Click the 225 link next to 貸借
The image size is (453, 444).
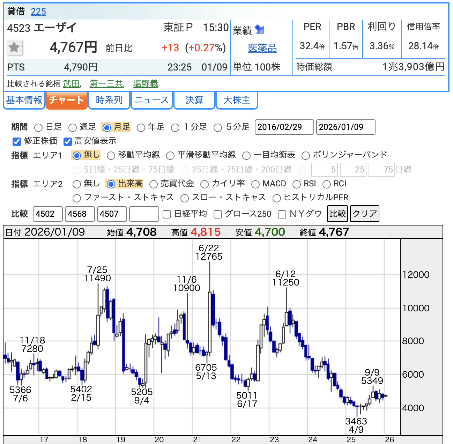click(x=38, y=12)
